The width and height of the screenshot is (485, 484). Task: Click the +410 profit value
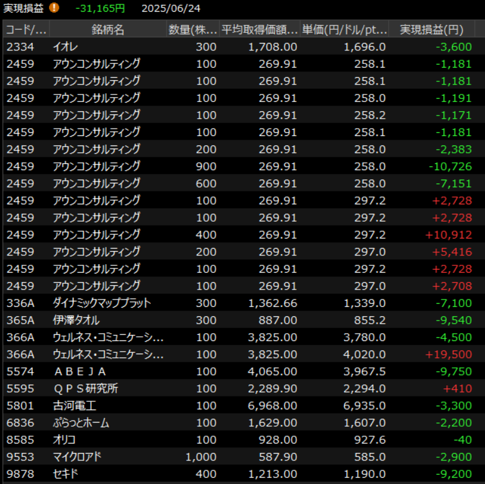(458, 388)
